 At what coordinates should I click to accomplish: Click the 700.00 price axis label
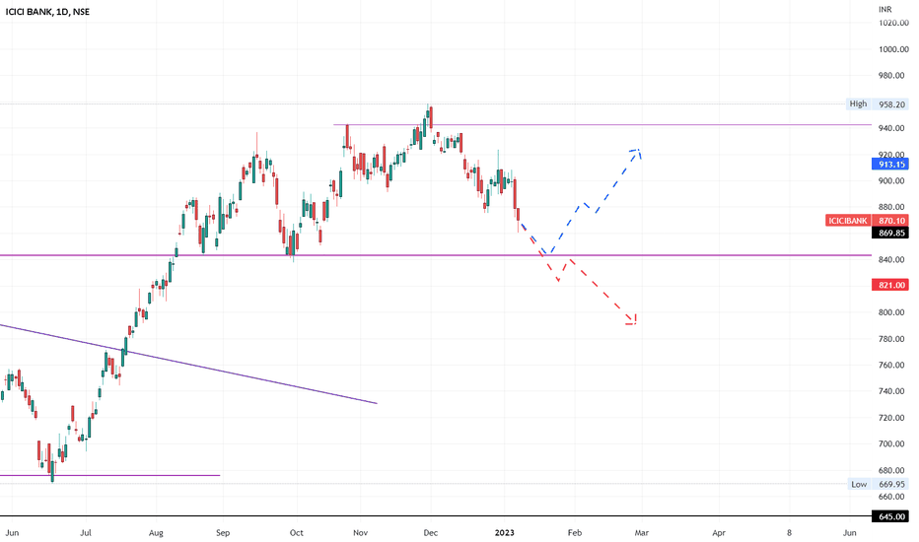click(x=893, y=444)
